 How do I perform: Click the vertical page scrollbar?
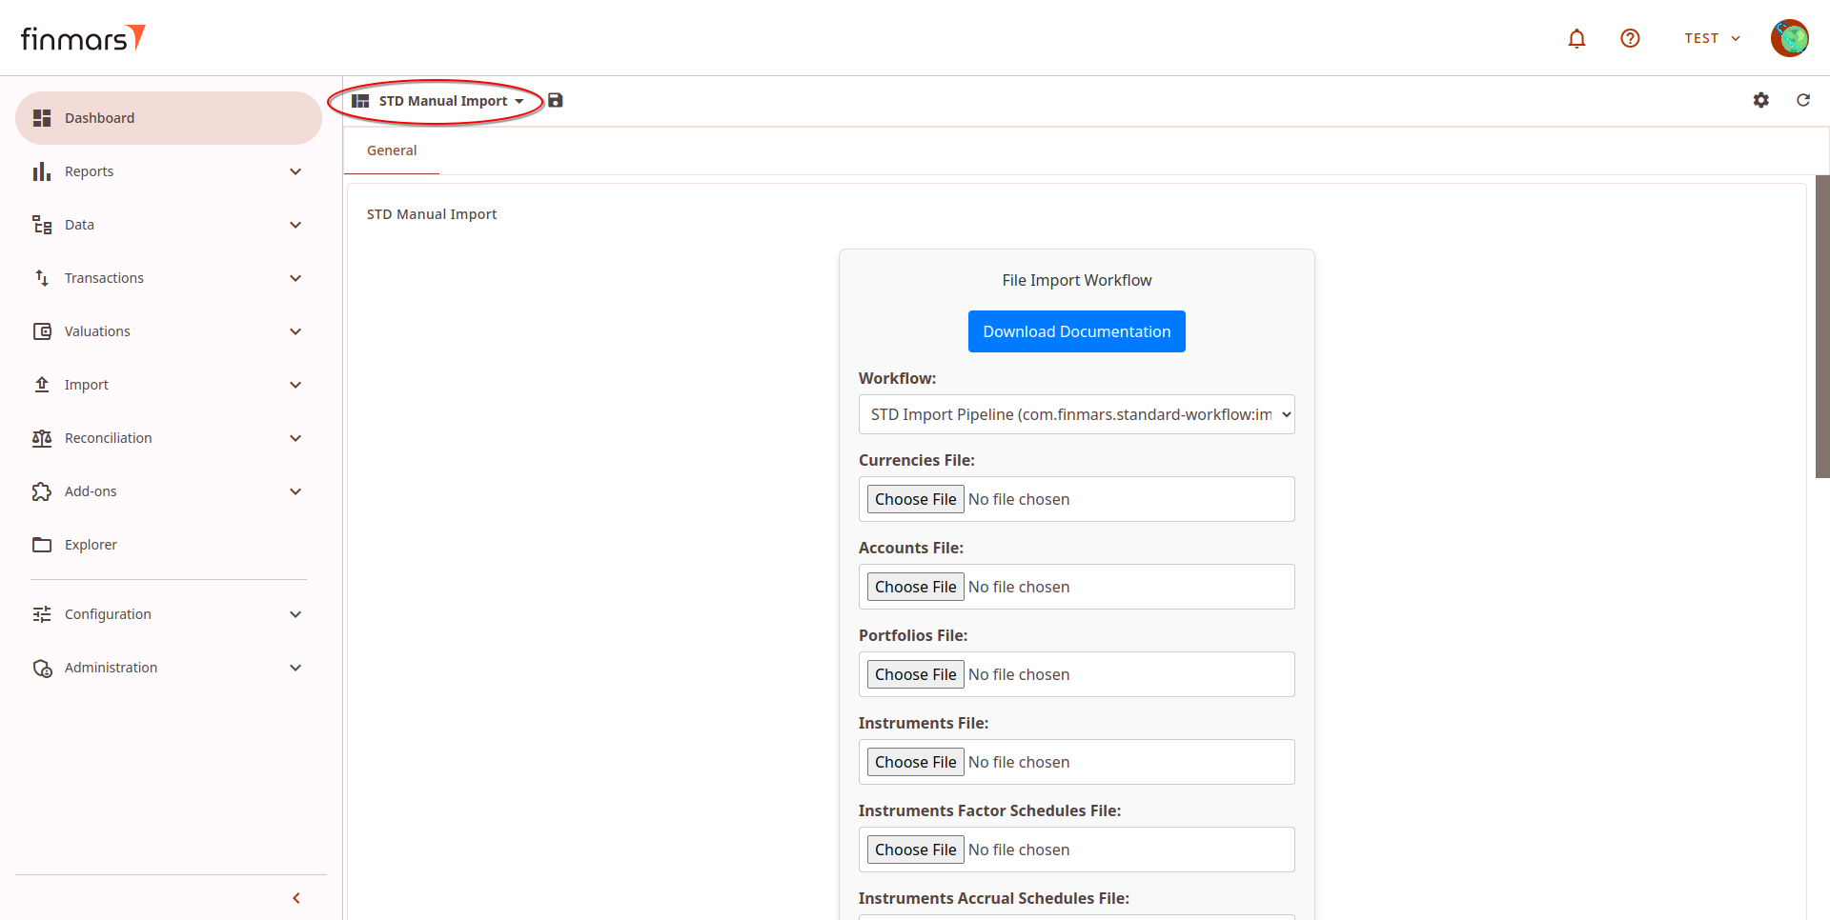(1822, 326)
